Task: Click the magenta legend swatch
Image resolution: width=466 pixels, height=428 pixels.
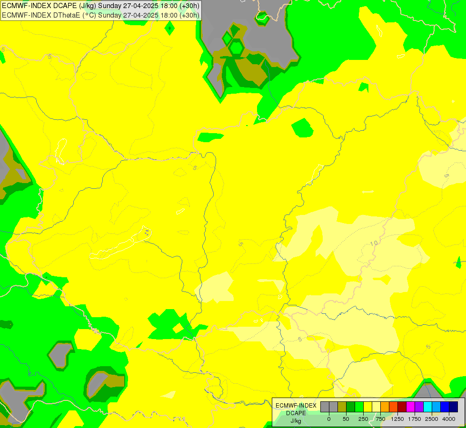Action: [x=411, y=407]
